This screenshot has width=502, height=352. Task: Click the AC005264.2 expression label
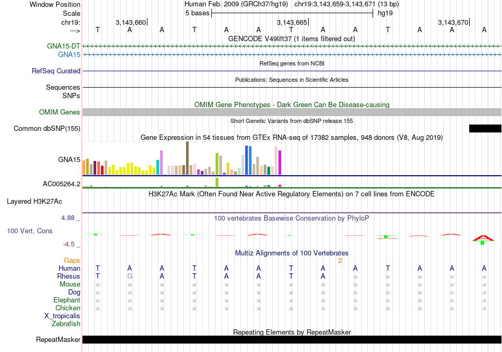(x=61, y=184)
